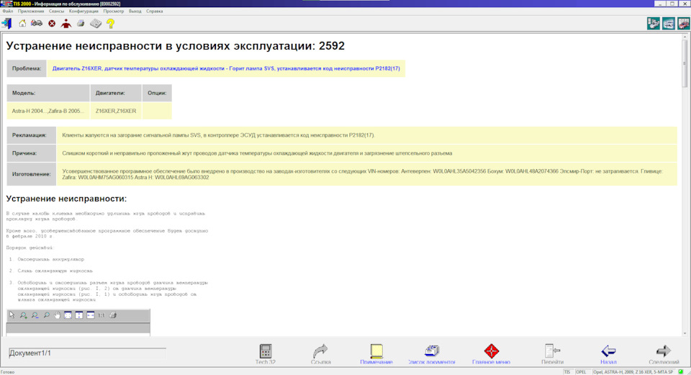
Task: Open Tech 32 calculator button
Action: (x=266, y=354)
